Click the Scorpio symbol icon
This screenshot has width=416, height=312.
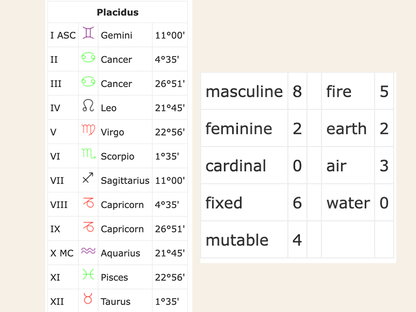(x=88, y=155)
